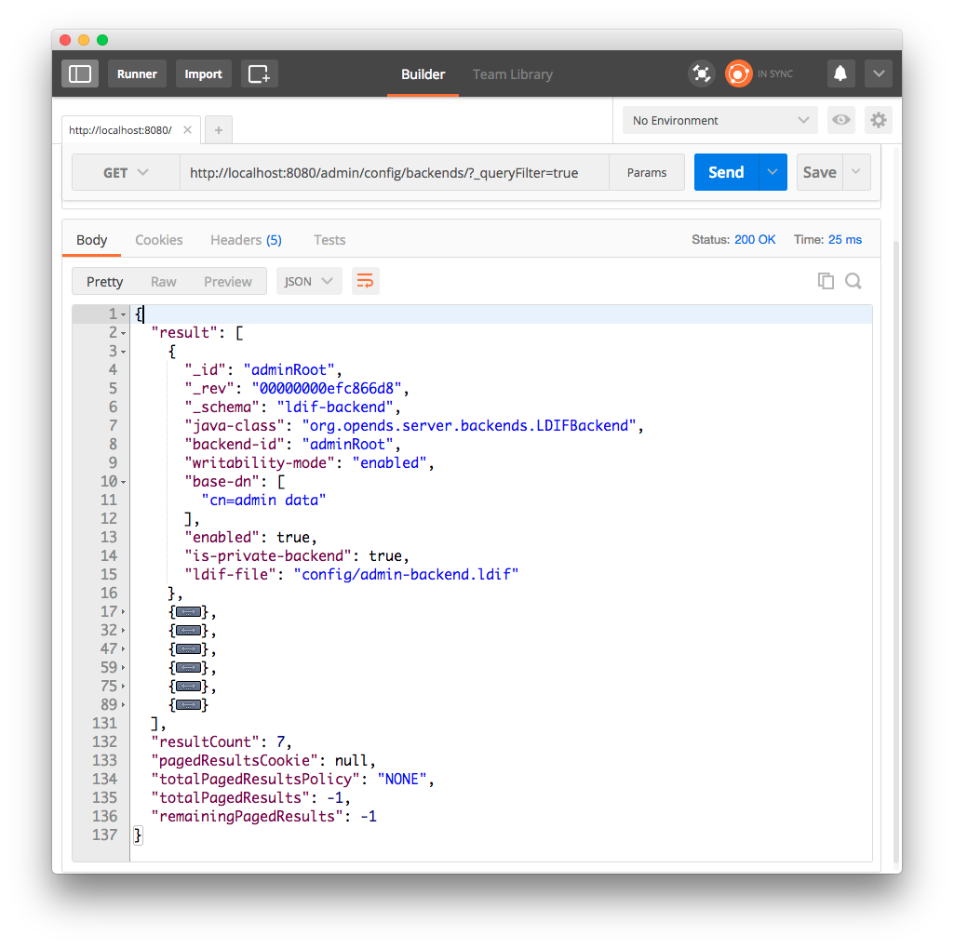Screen dimensions: 954x948
Task: Copy the response body with the copy icon
Action: click(826, 280)
